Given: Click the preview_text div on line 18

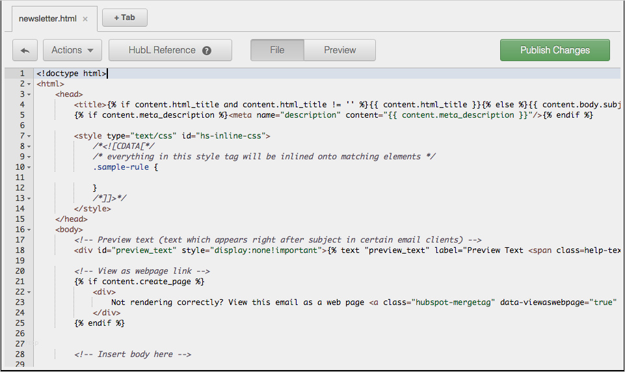Looking at the screenshot, I should 347,250.
